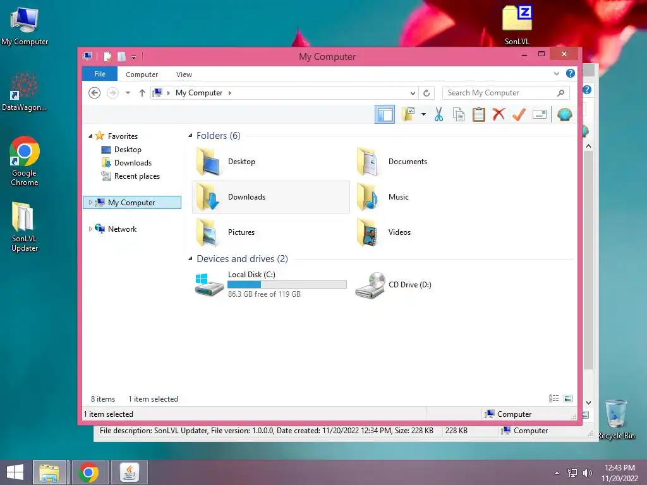This screenshot has height=485, width=647.
Task: Click the Local Disk (C:) usage bar
Action: tap(287, 285)
